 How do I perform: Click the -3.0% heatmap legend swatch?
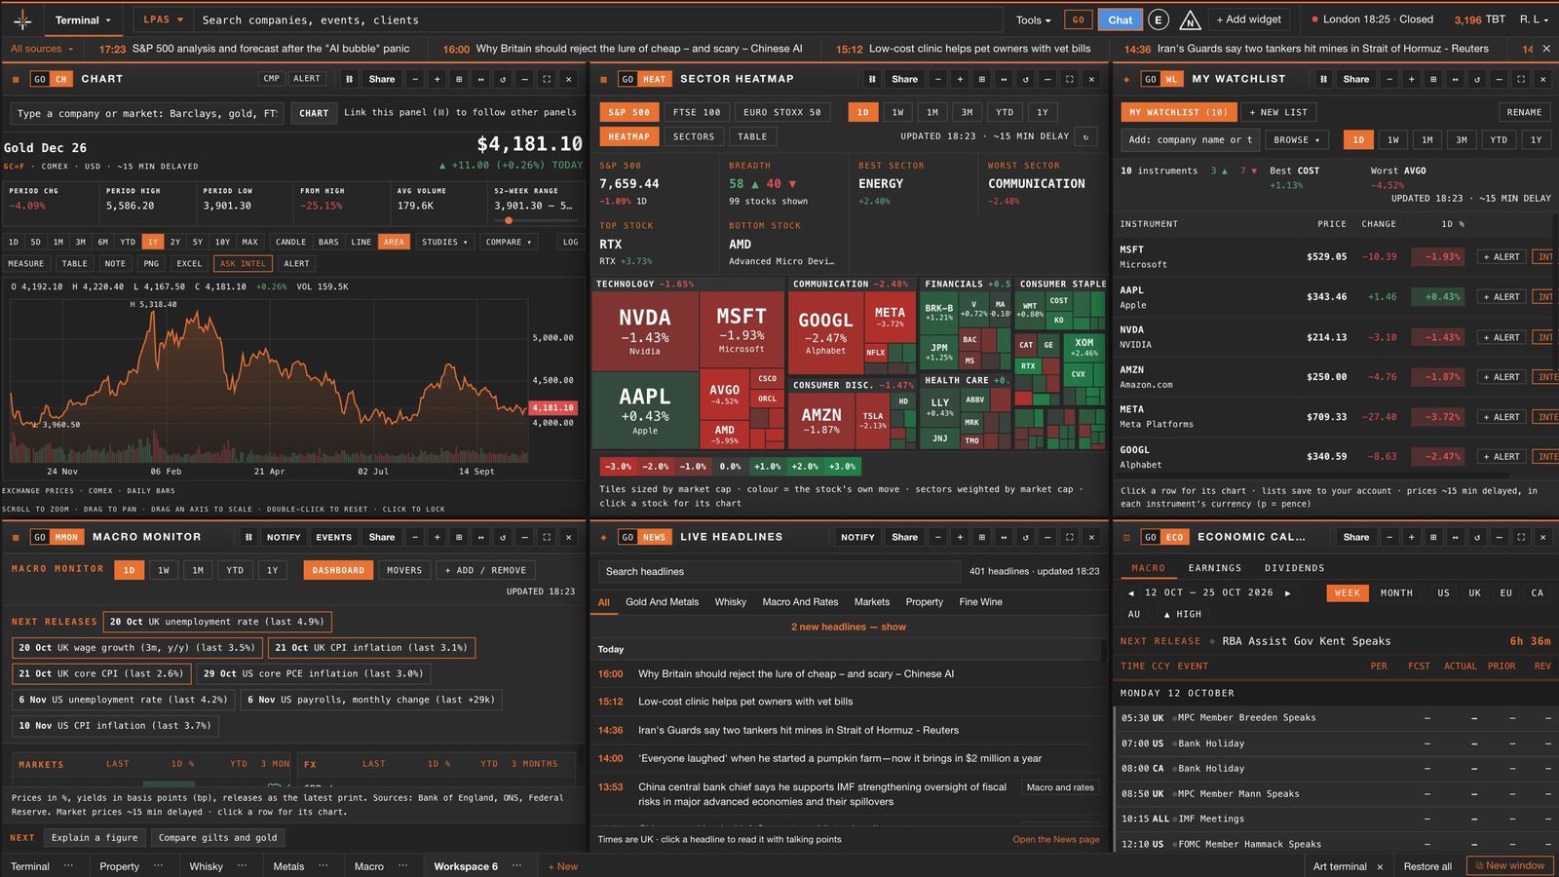618,466
